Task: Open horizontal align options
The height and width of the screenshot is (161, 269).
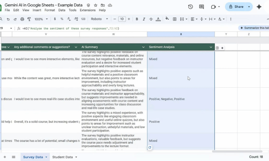Action: [194, 19]
